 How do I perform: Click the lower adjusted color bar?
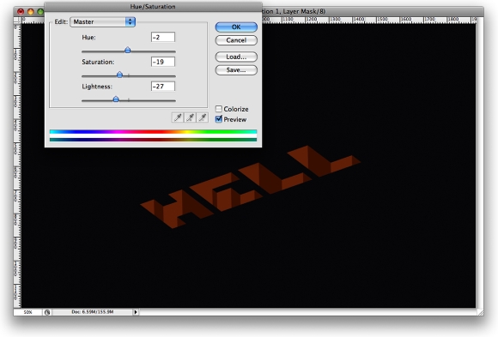point(153,140)
